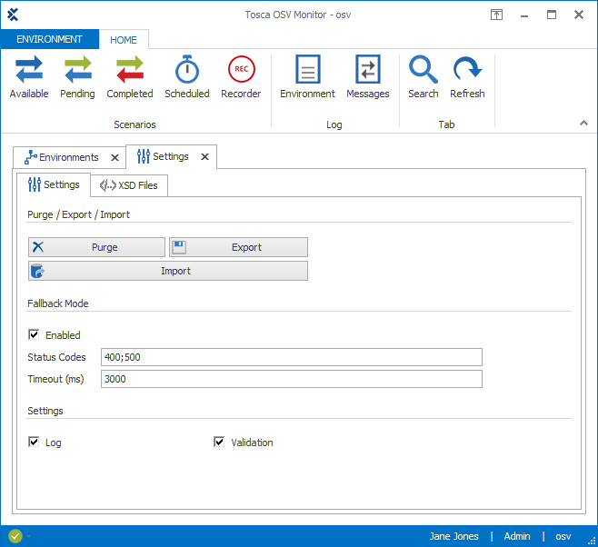Viewport: 598px width, 547px height.
Task: Disable Fallback Mode Enabled checkbox
Action: point(35,335)
